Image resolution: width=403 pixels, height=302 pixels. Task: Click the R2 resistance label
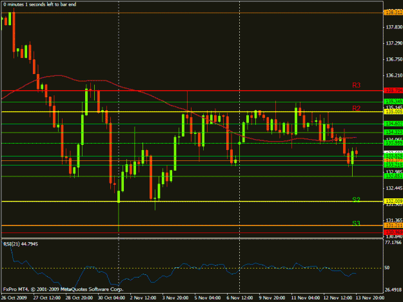pyautogui.click(x=356, y=108)
